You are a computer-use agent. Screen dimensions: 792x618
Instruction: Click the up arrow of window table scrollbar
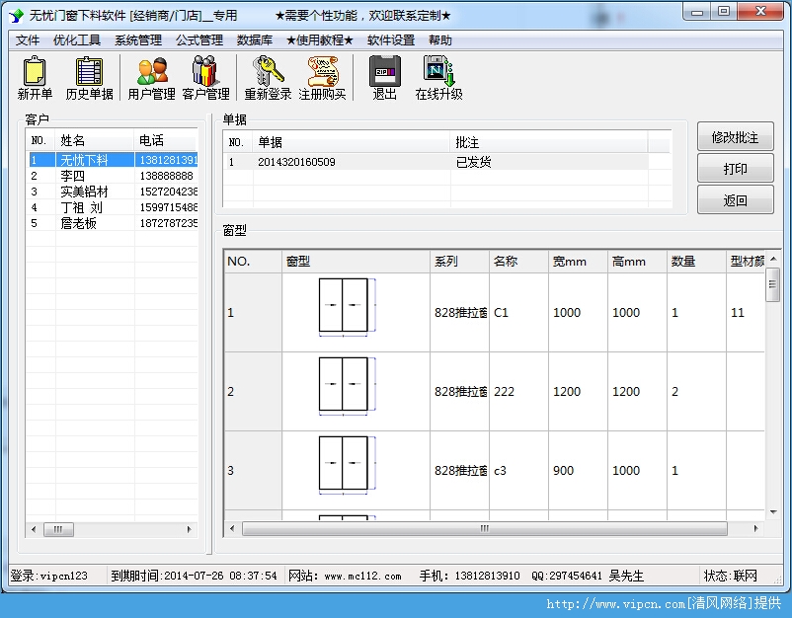pyautogui.click(x=773, y=259)
